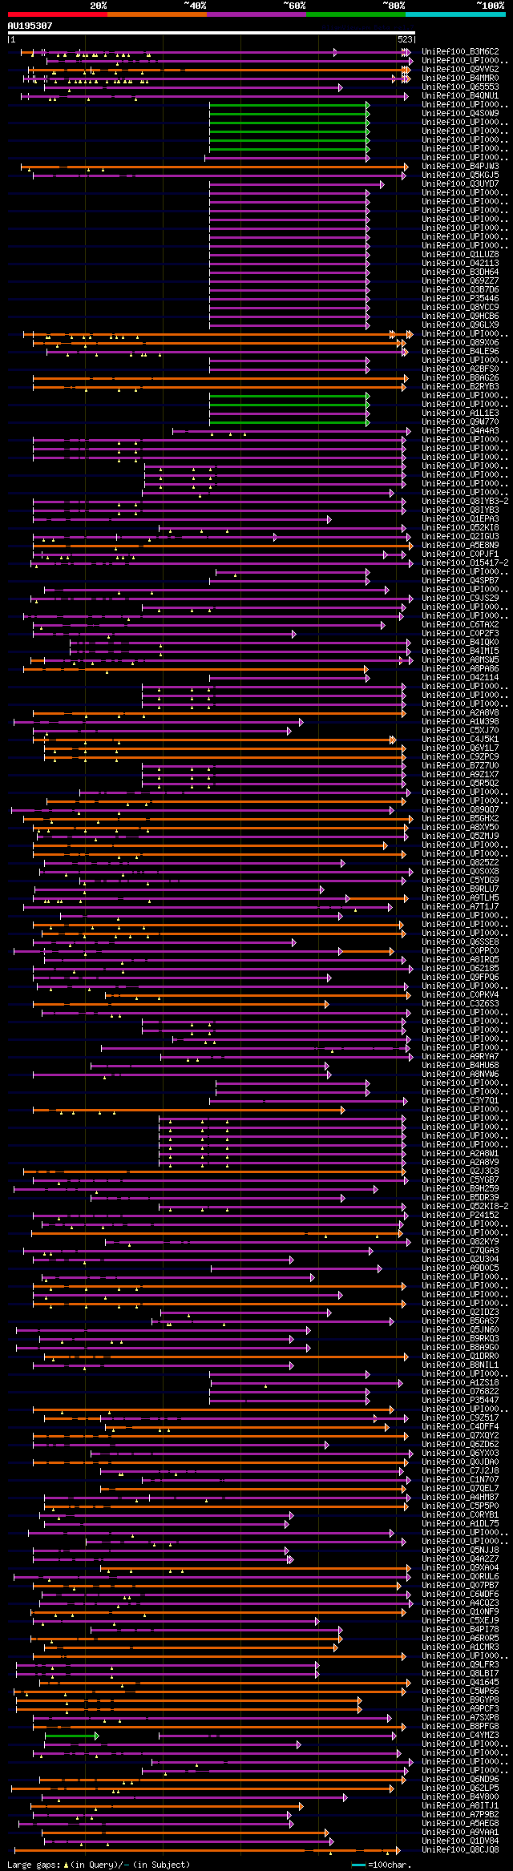Select the UniRef100_Q89QQ7 row label
The width and height of the screenshot is (513, 1871).
460,810
